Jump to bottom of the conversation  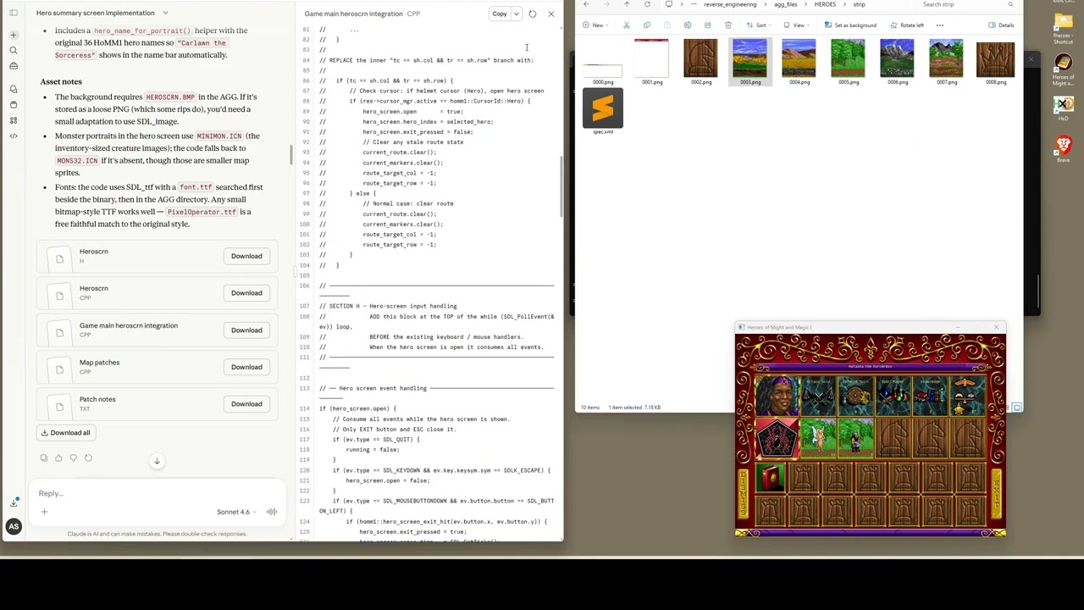pyautogui.click(x=157, y=461)
